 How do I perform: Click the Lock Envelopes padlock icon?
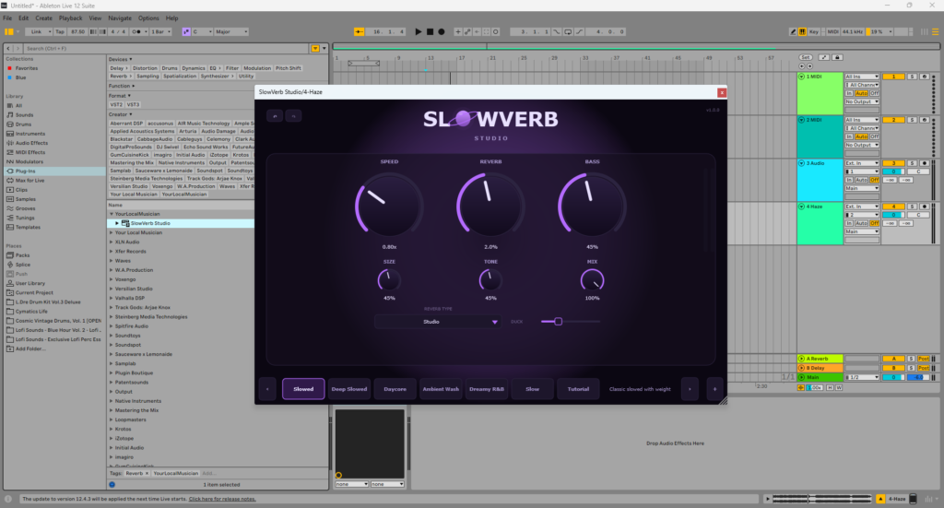pyautogui.click(x=837, y=57)
